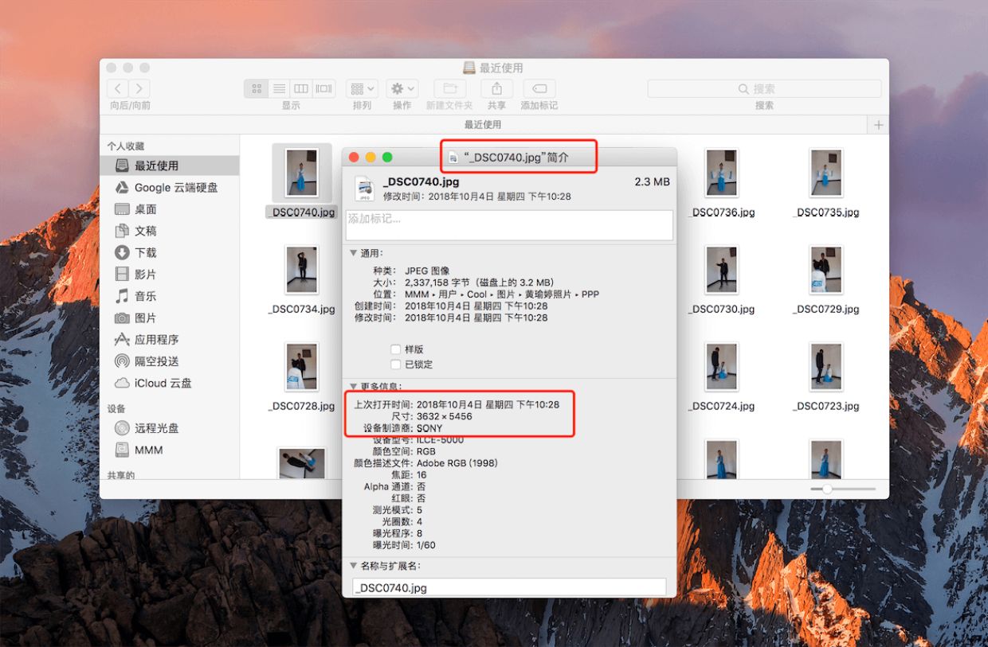The height and width of the screenshot is (647, 988).
Task: Select the _DSC0724.jpg thumbnail
Action: click(x=721, y=367)
